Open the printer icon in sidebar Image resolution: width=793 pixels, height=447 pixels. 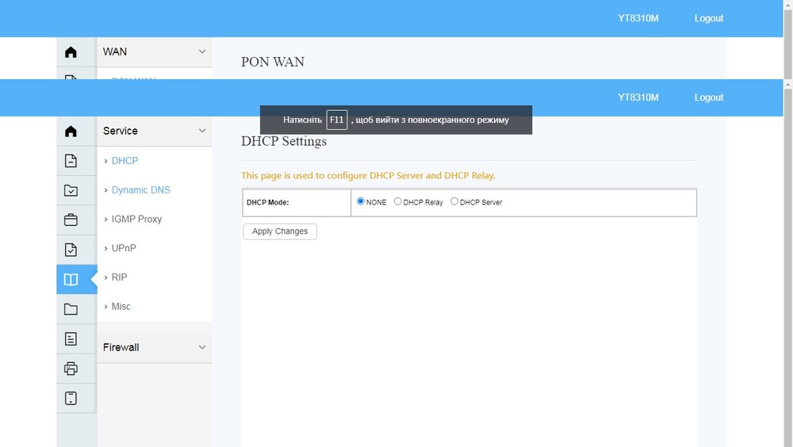[71, 368]
